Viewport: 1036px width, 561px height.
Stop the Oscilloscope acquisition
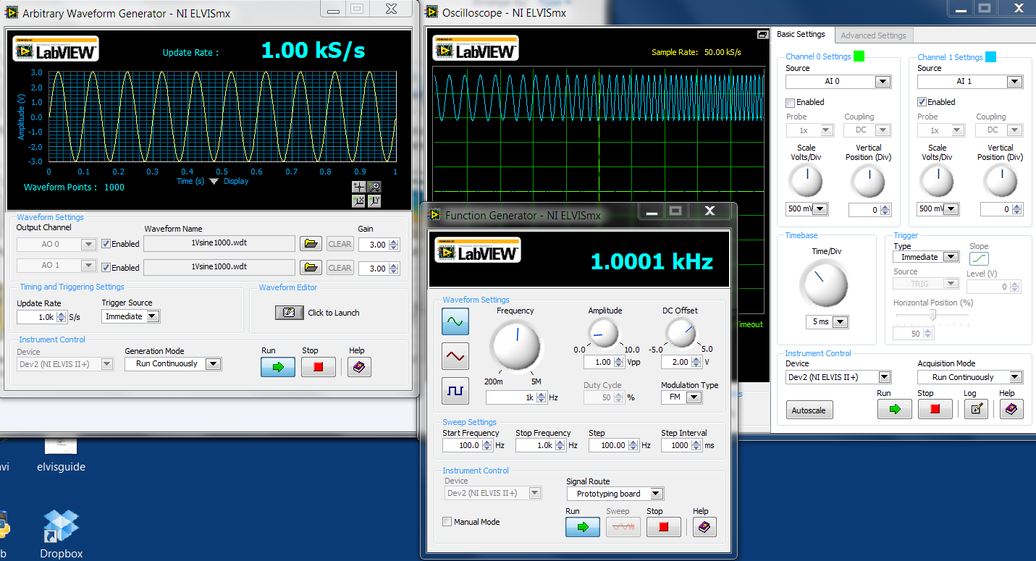click(x=935, y=409)
